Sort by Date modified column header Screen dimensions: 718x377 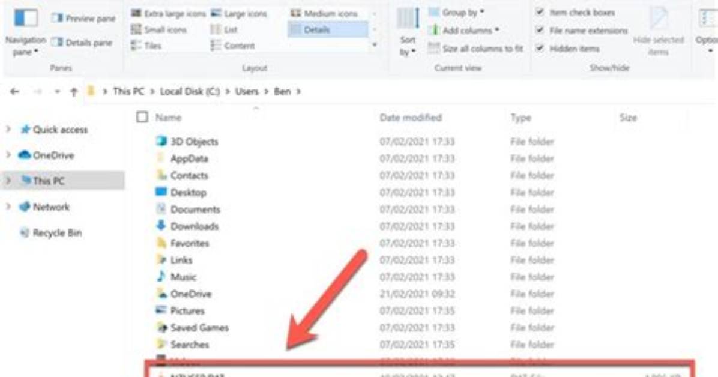click(x=411, y=118)
